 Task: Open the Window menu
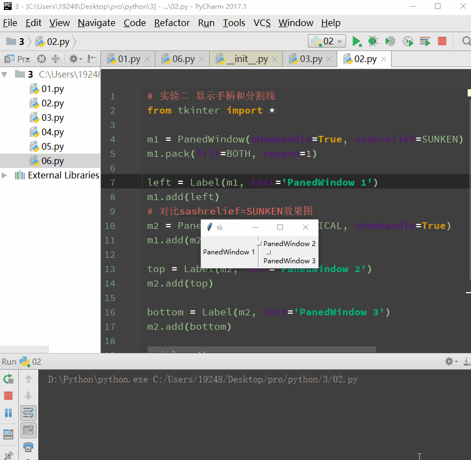(x=296, y=23)
